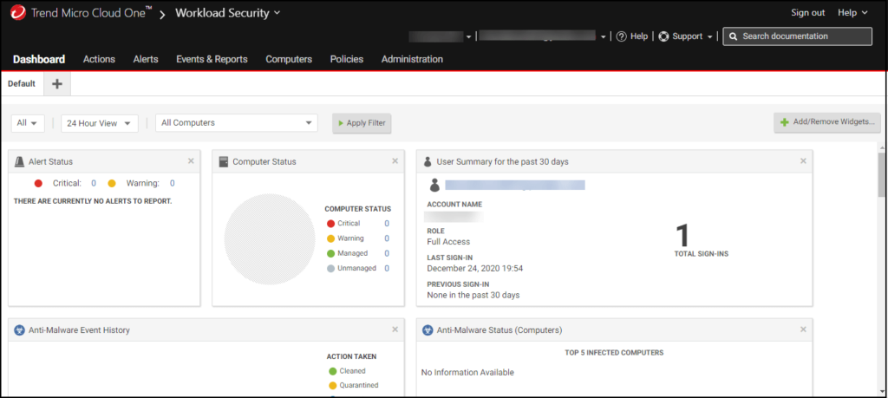Screen dimensions: 888x398
Task: Open the Workload Security product dropdown
Action: 228,12
